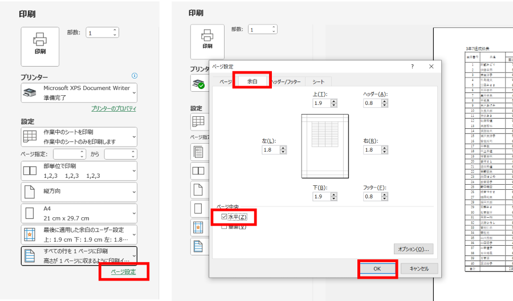Screen dimensions: 513x301
Task: Close the ページ設定 dialog
Action: tap(431, 67)
